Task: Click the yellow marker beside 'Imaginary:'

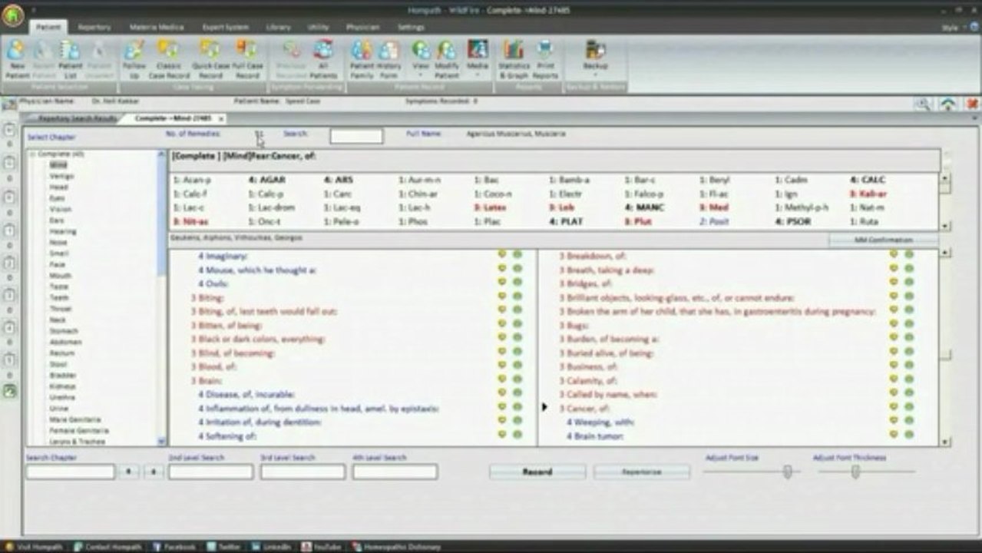Action: [501, 256]
